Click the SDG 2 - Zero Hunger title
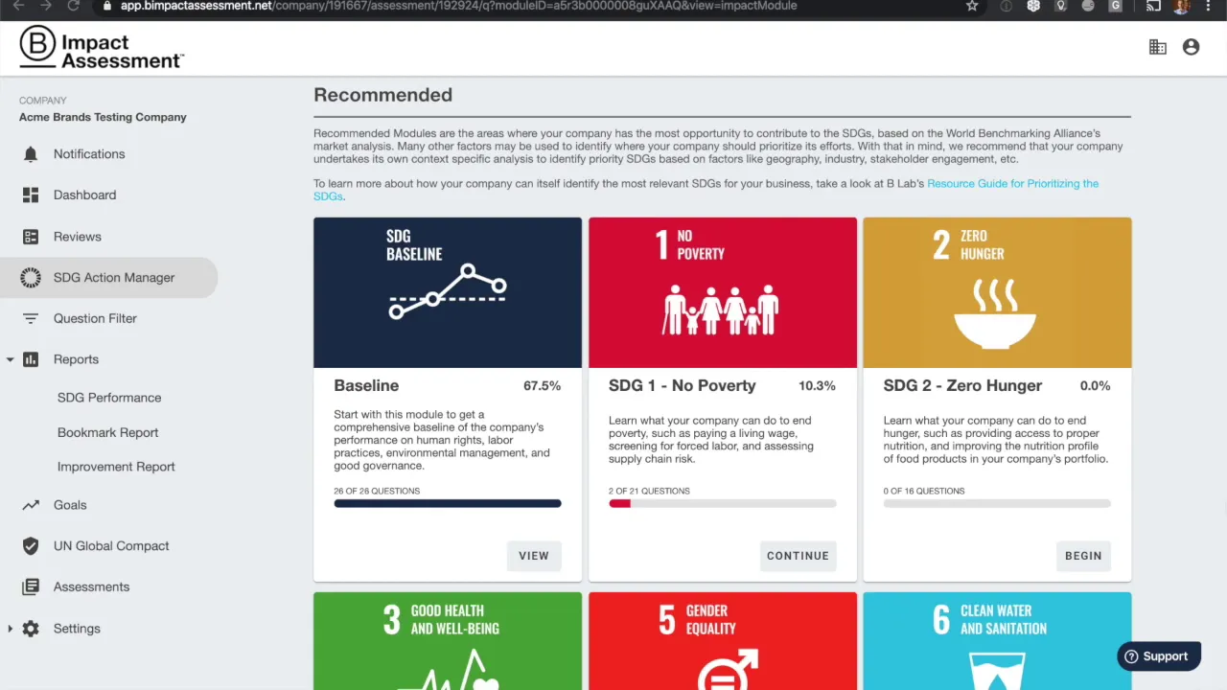Viewport: 1227px width, 690px height. point(962,385)
